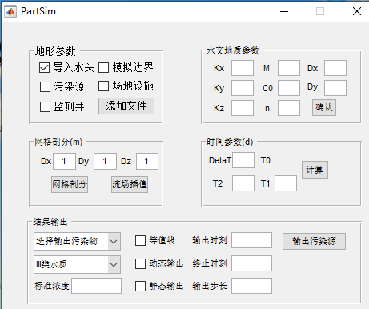The width and height of the screenshot is (369, 309).
Task: Select the T1 input field
Action: pyautogui.click(x=286, y=183)
